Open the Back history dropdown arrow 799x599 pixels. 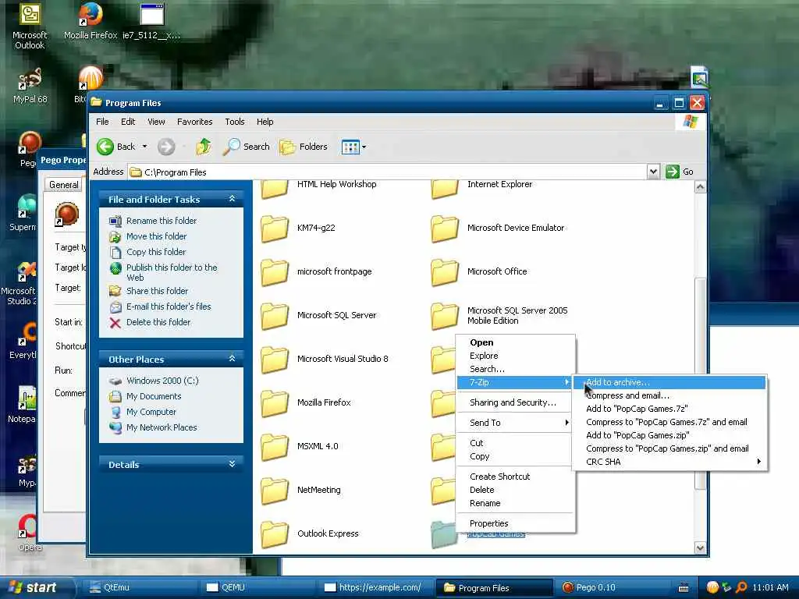click(x=144, y=147)
